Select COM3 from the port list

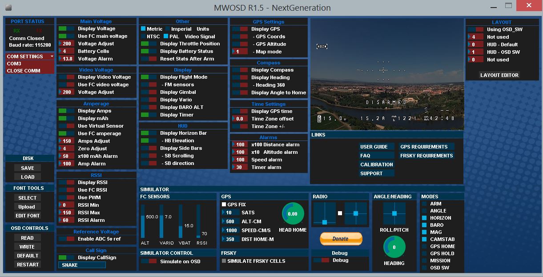(30, 64)
